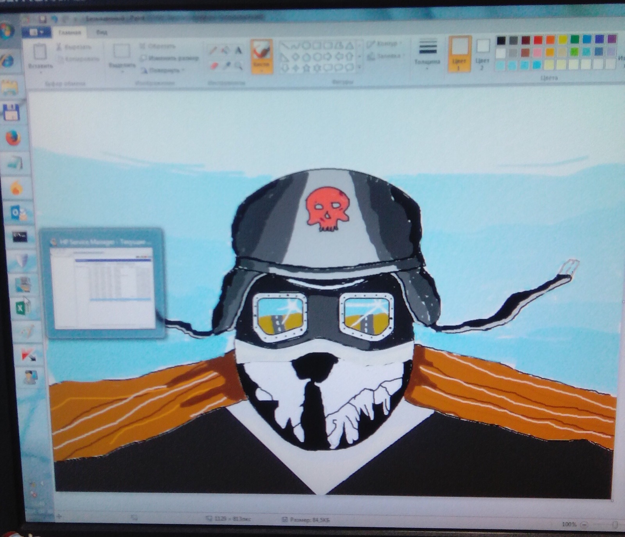Image resolution: width=625 pixels, height=537 pixels.
Task: Pick the pink color swatch
Action: [x=538, y=52]
